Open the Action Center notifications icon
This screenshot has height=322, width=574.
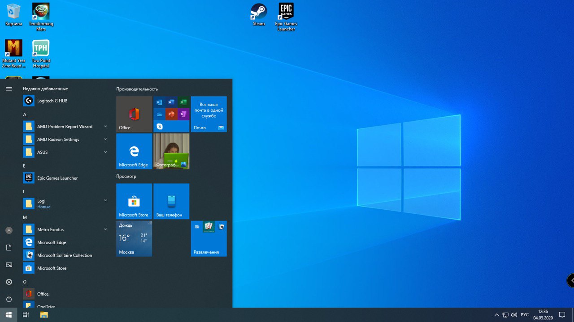point(562,315)
